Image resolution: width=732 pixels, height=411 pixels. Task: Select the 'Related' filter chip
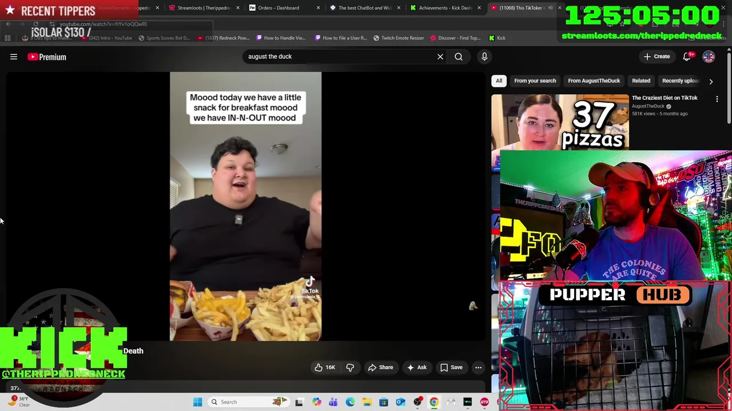(x=641, y=80)
